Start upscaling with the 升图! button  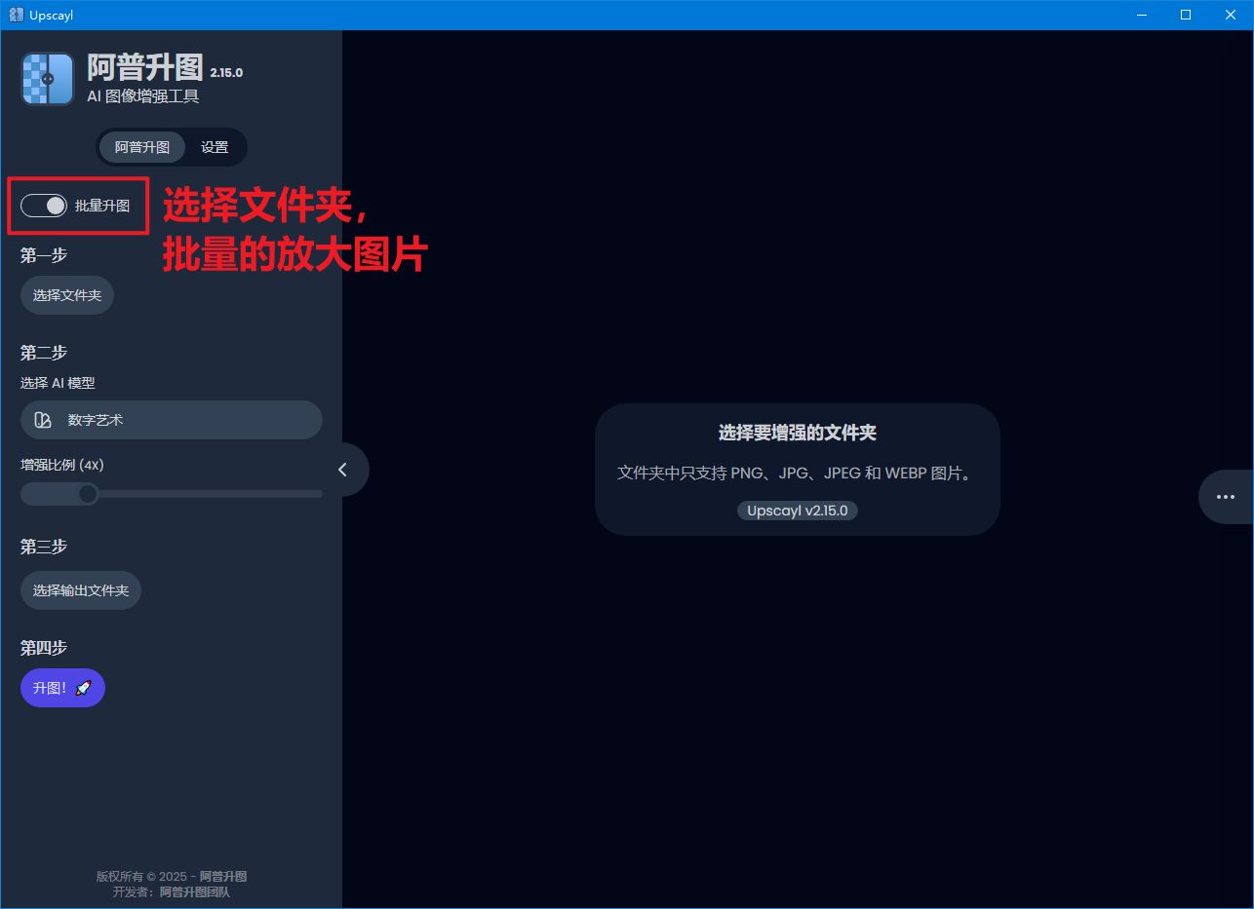pyautogui.click(x=62, y=688)
